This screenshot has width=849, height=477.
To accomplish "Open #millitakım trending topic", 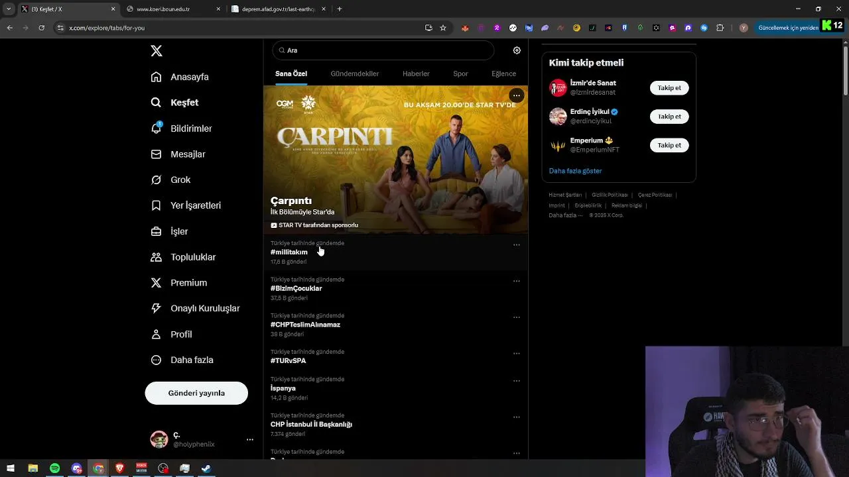I will (x=396, y=252).
